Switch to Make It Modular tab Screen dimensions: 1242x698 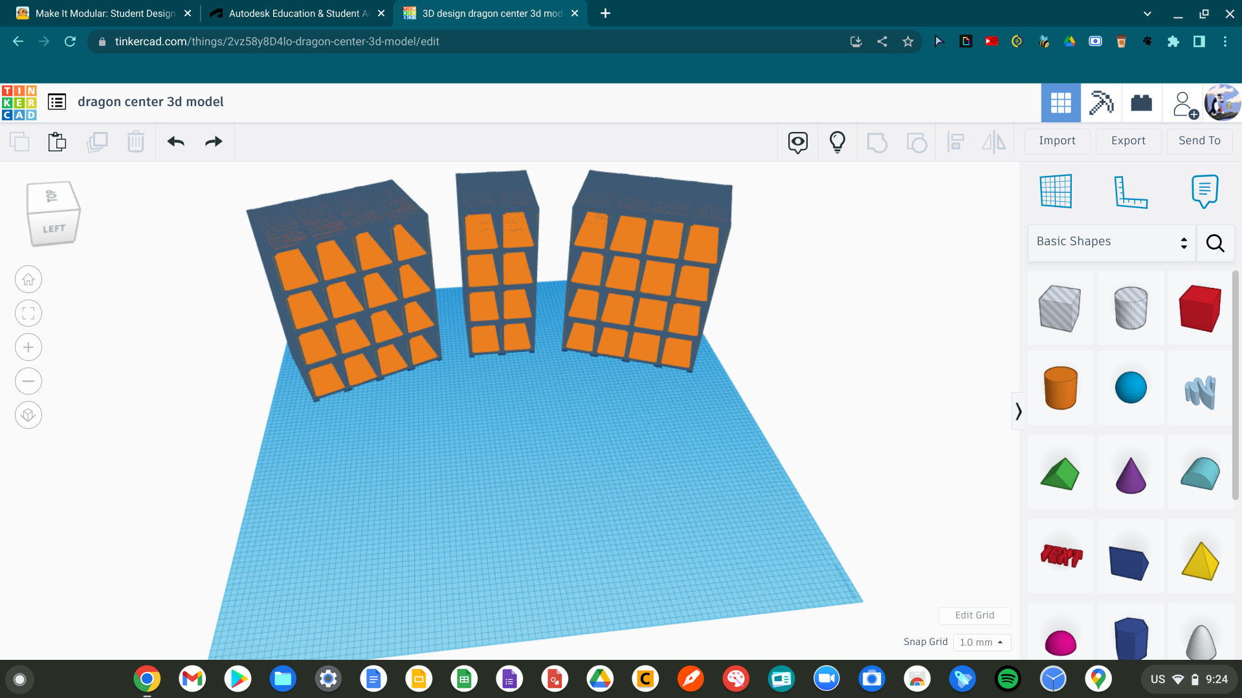104,13
